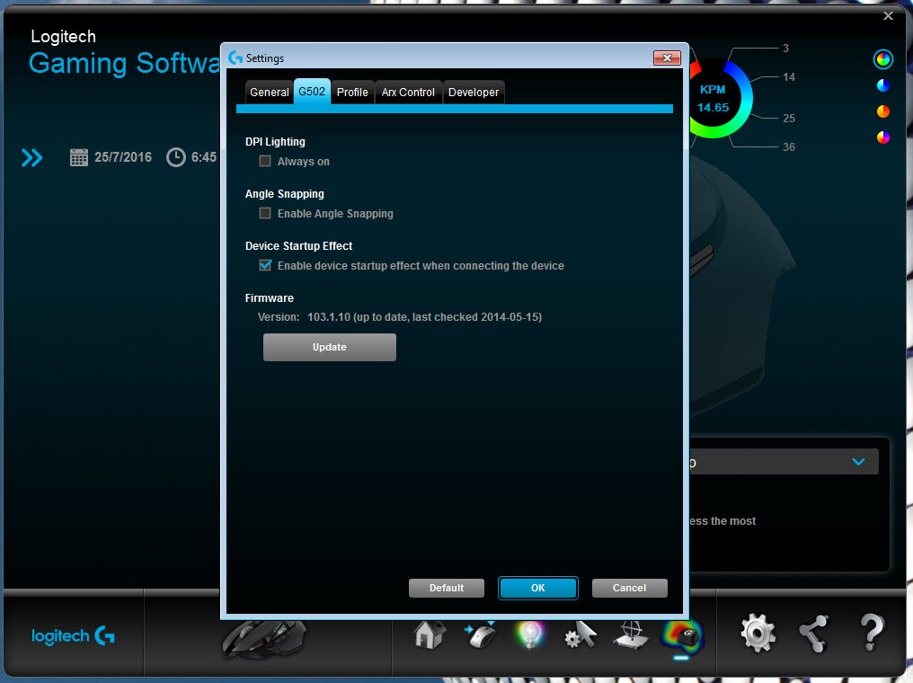
Task: Click the Settings dialog G icon
Action: [235, 58]
